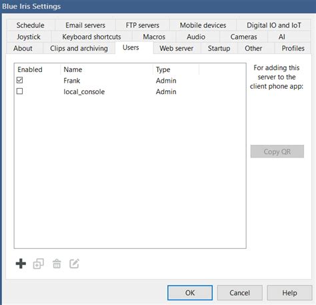Select the Frank user row
The image size is (316, 305).
[x=130, y=80]
